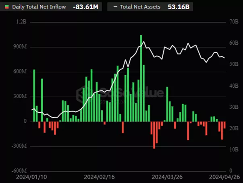This screenshot has height=183, width=243.
Task: Click the green-red Daily Net Inflow legend swatch
Action: [6, 7]
